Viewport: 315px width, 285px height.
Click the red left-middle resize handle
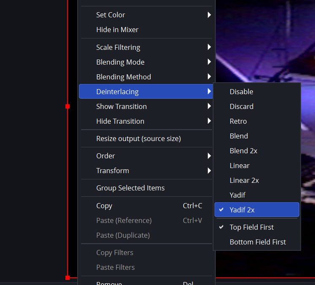pyautogui.click(x=68, y=106)
